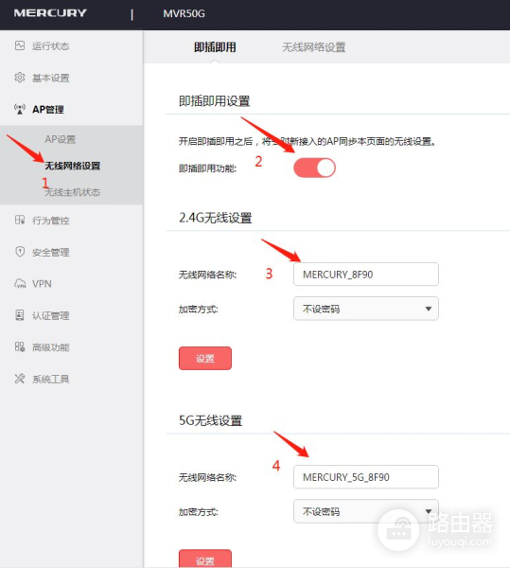Click the 高级功能 grid icon
This screenshot has height=568, width=510.
(20, 347)
